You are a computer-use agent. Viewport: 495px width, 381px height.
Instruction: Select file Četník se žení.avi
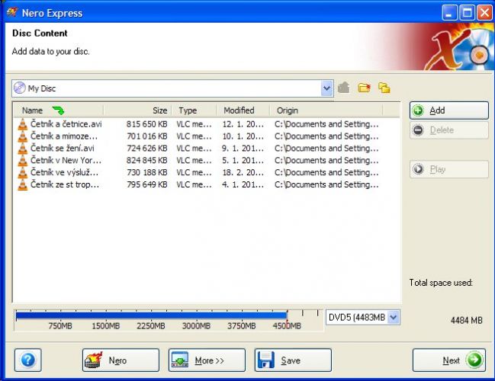[63, 148]
